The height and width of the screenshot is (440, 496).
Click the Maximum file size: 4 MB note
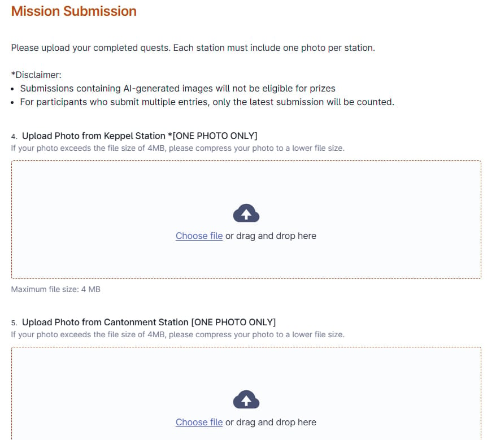(56, 289)
